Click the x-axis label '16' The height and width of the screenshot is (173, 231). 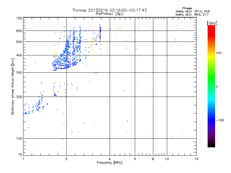pyautogui.click(x=196, y=159)
